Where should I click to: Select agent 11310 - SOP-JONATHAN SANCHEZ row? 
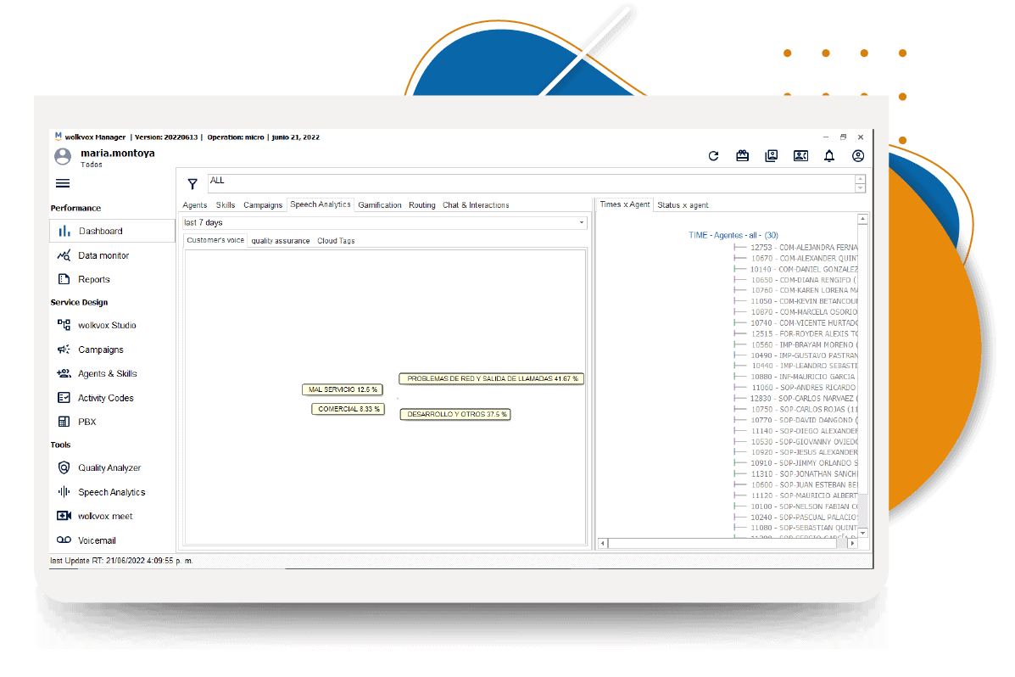point(803,474)
